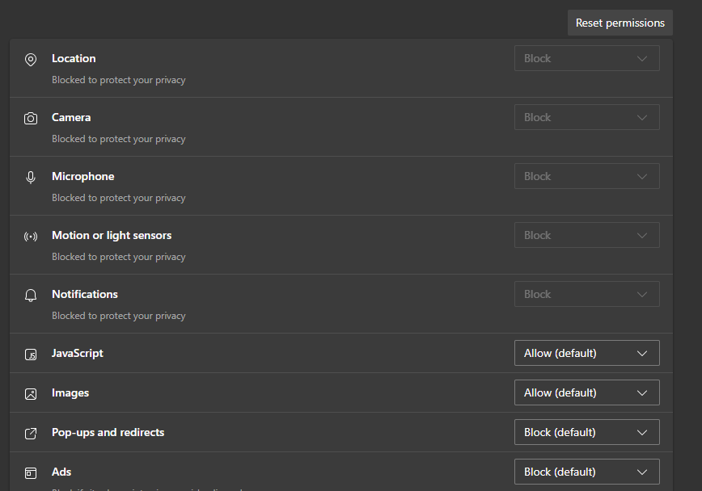
Task: Click the Motion or light sensors label
Action: 111,235
